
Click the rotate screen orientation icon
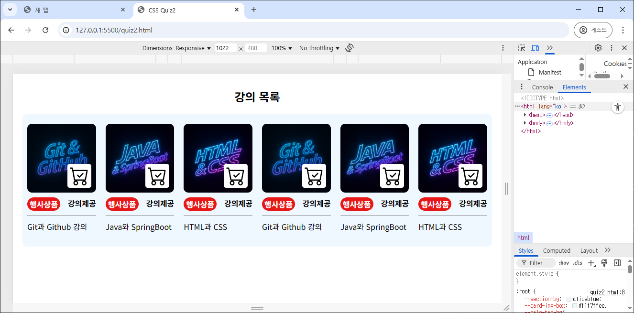pyautogui.click(x=350, y=48)
